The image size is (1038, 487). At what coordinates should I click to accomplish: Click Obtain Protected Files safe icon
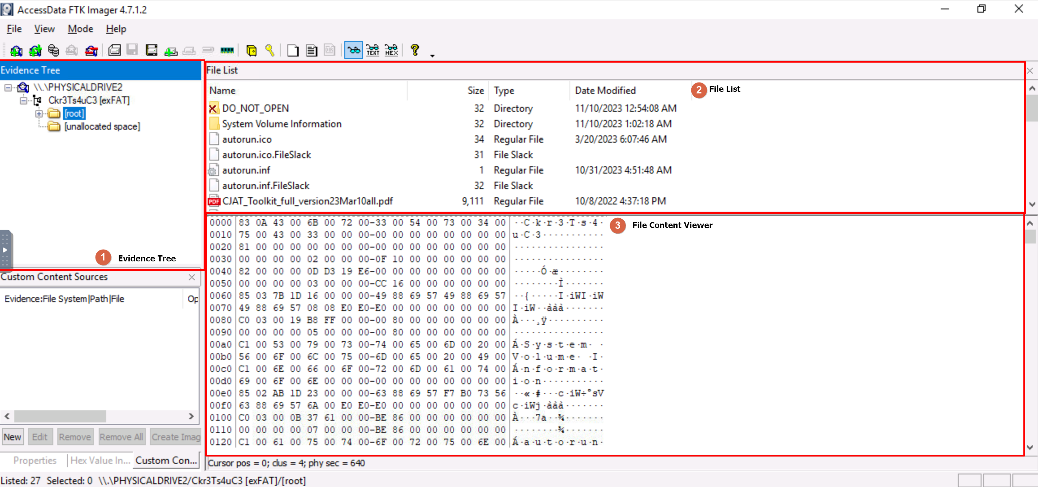[x=252, y=50]
